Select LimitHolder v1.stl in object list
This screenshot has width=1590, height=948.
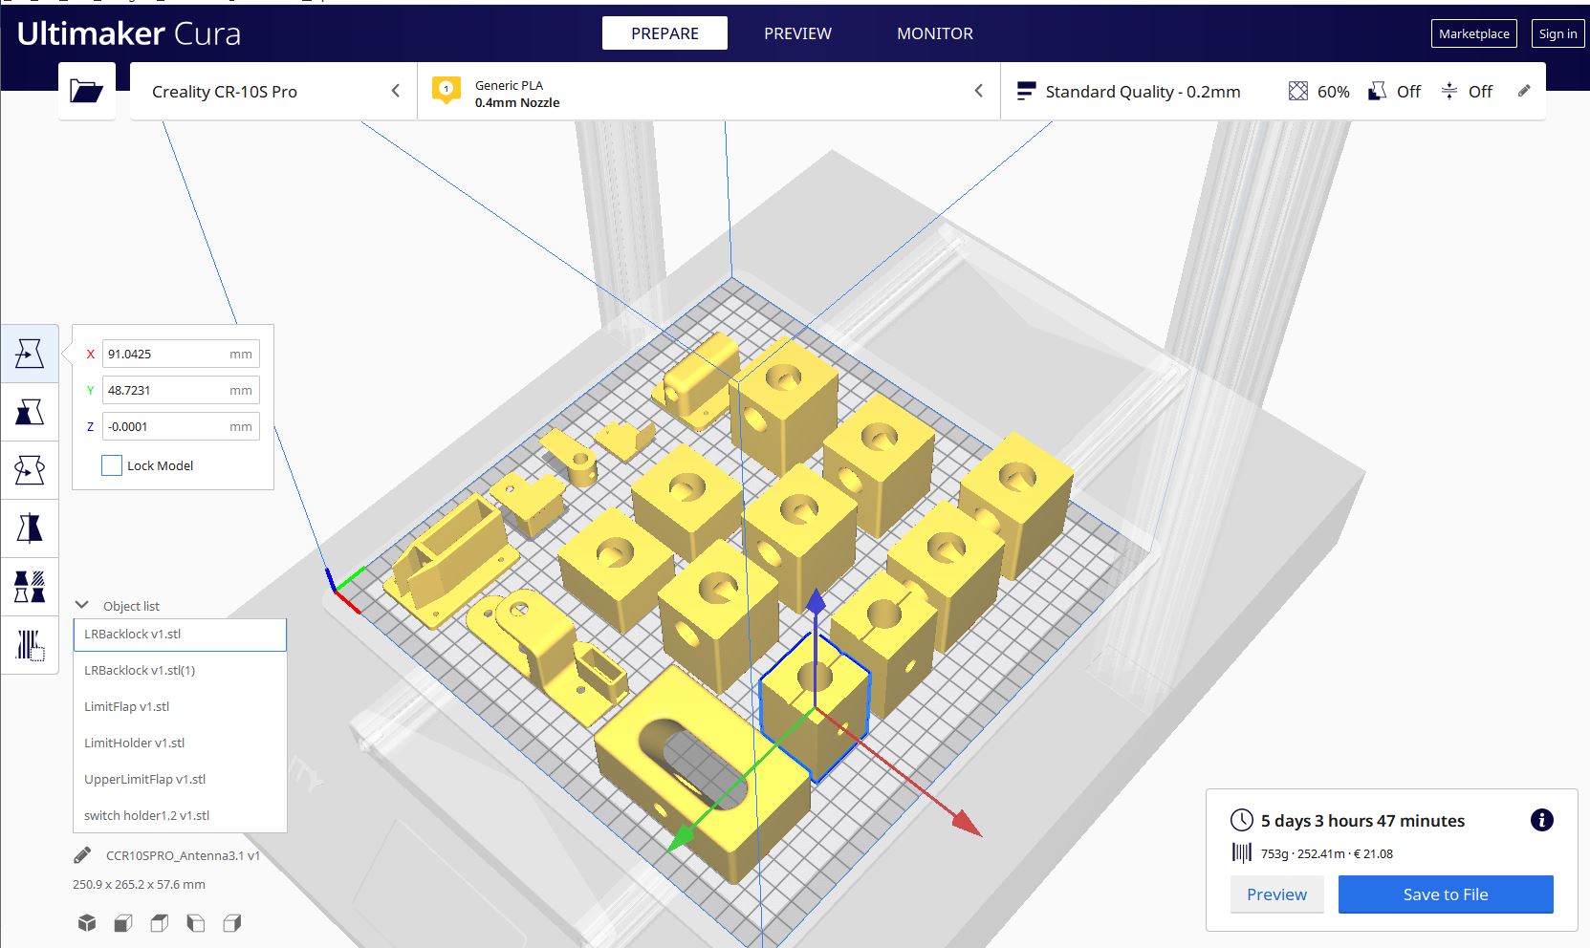[180, 743]
